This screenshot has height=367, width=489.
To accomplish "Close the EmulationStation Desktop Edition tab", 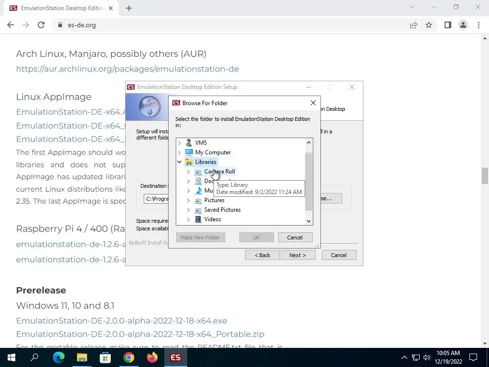I will point(111,8).
